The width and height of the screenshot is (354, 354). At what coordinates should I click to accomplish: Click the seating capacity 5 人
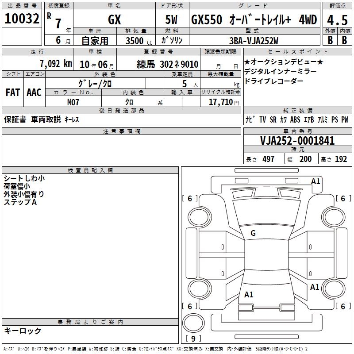pos(190,84)
